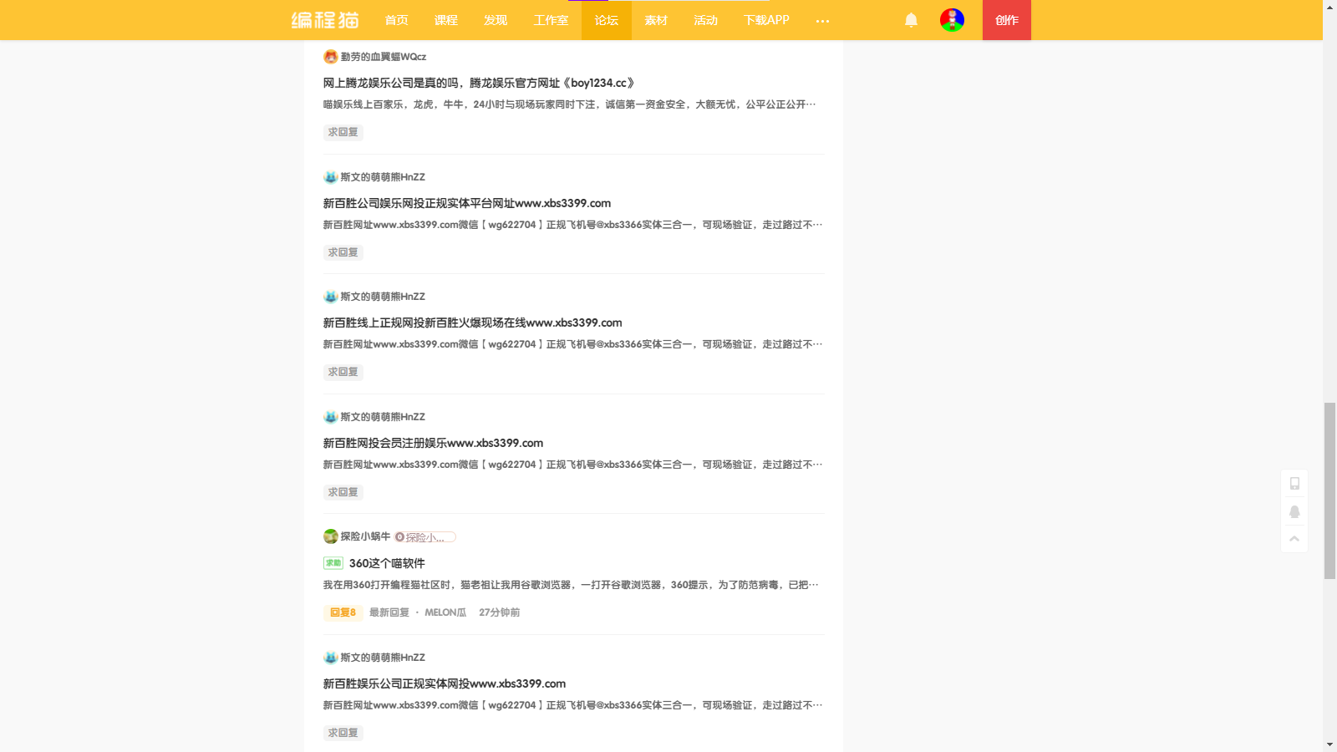Open the user profile avatar in the header

(952, 20)
